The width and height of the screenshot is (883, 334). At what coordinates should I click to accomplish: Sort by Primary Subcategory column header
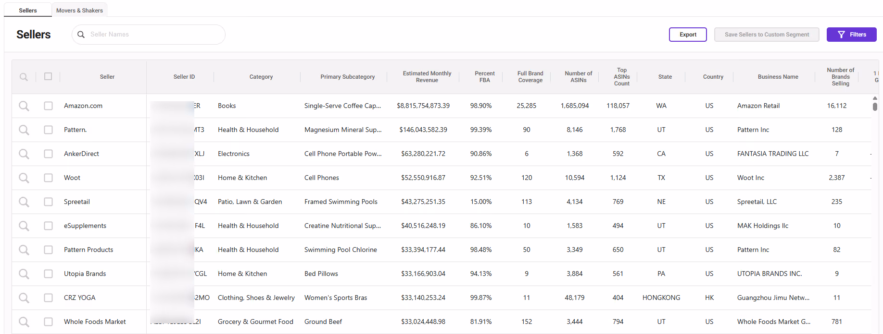tap(348, 77)
